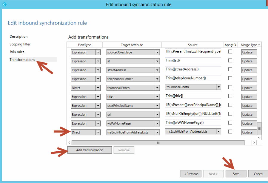Tick Apply Once checkbox for thumbnailPhoto row

pyautogui.click(x=230, y=87)
